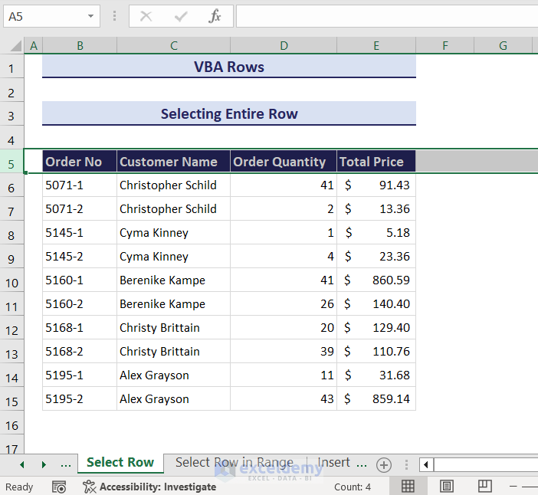The width and height of the screenshot is (538, 495).
Task: Click the Cancel entry X icon
Action: 146,16
